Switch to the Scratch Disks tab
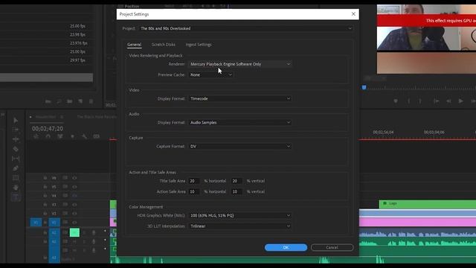476x268 pixels. click(164, 45)
